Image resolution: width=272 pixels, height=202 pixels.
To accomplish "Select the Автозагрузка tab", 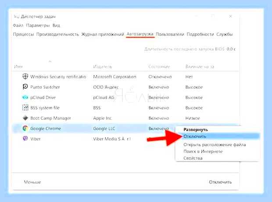I will 140,34.
